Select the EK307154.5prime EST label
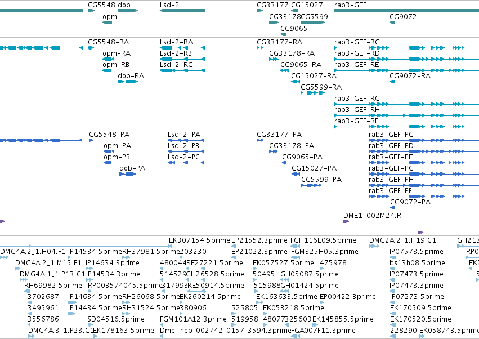Image resolution: width=479 pixels, height=339 pixels. coord(199,240)
